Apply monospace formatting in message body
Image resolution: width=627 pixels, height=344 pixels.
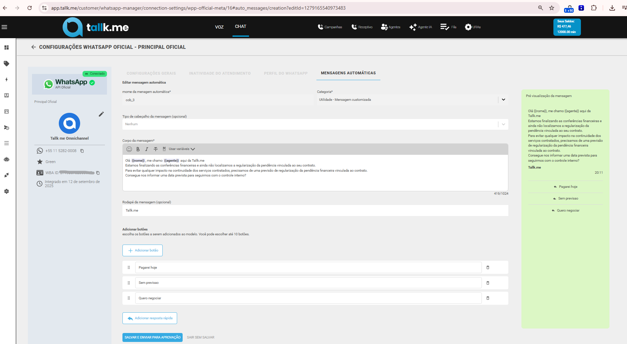[x=164, y=149]
